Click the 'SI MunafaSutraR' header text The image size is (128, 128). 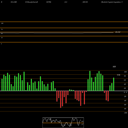point(31,2)
